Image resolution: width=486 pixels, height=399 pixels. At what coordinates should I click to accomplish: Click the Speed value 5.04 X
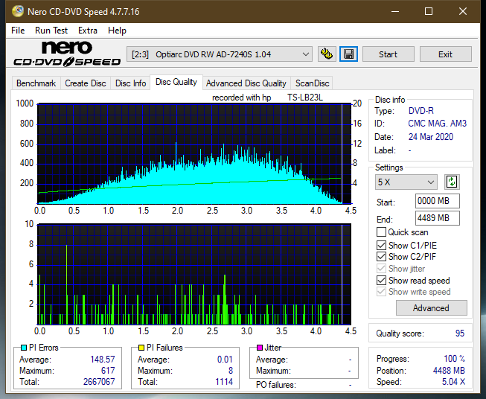(453, 382)
